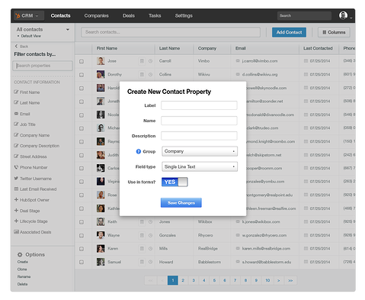
Task: Select the Keith Jones row checkbox
Action: coord(82,222)
